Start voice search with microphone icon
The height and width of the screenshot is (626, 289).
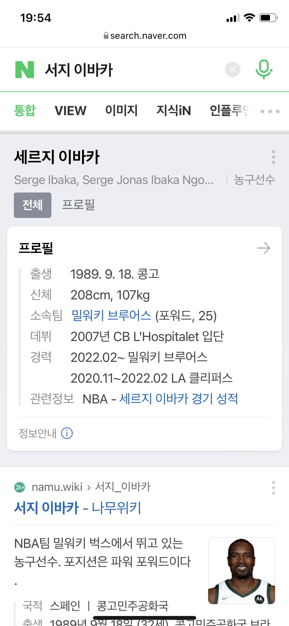pyautogui.click(x=264, y=69)
